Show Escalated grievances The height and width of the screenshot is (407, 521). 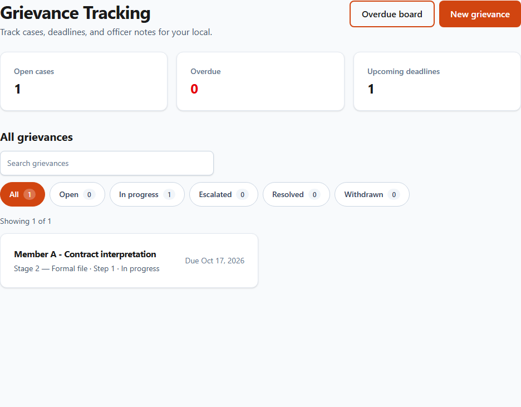click(x=224, y=194)
